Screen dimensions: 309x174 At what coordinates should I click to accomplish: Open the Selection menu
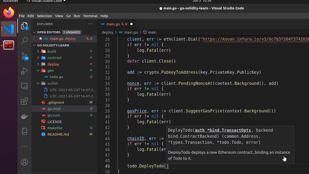click(x=44, y=16)
